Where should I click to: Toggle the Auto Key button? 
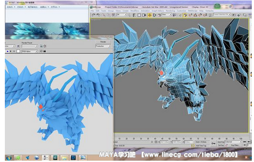220,142
